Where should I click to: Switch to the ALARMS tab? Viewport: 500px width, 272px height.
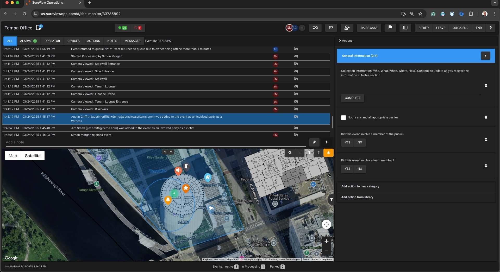(x=28, y=41)
